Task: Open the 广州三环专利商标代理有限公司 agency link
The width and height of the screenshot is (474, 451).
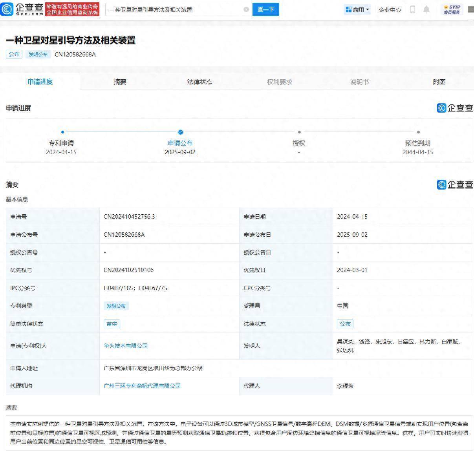Action: pos(142,386)
